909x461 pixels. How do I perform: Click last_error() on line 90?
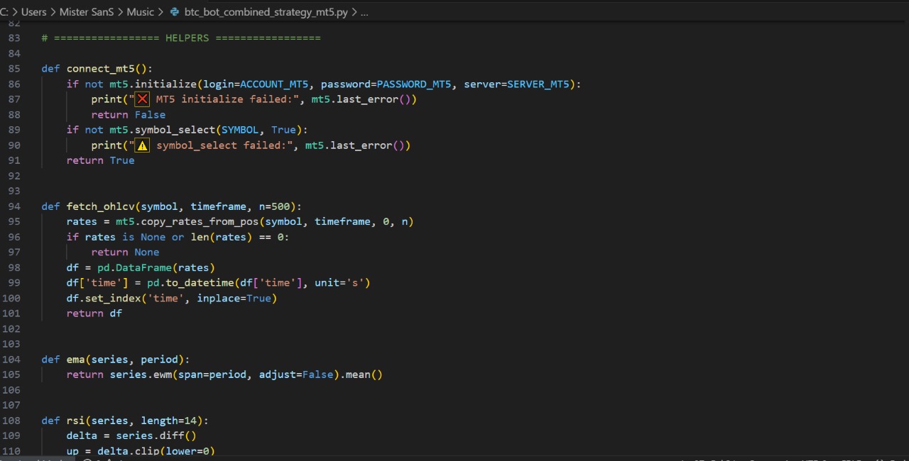point(367,145)
